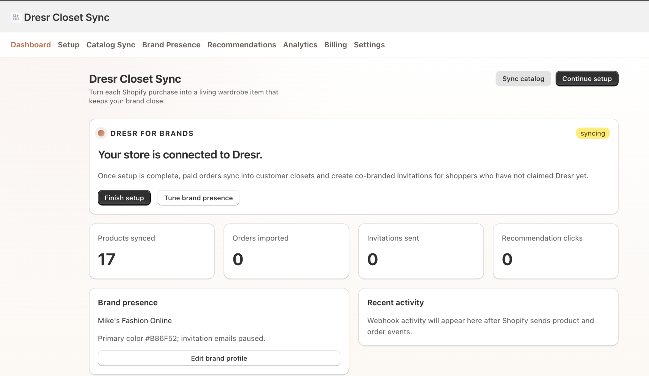Open the Settings tab

369,45
